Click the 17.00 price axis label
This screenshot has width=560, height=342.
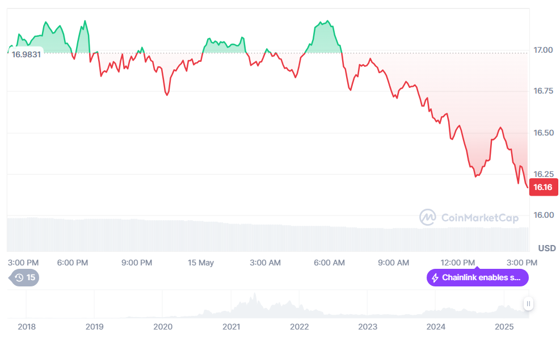click(x=544, y=50)
